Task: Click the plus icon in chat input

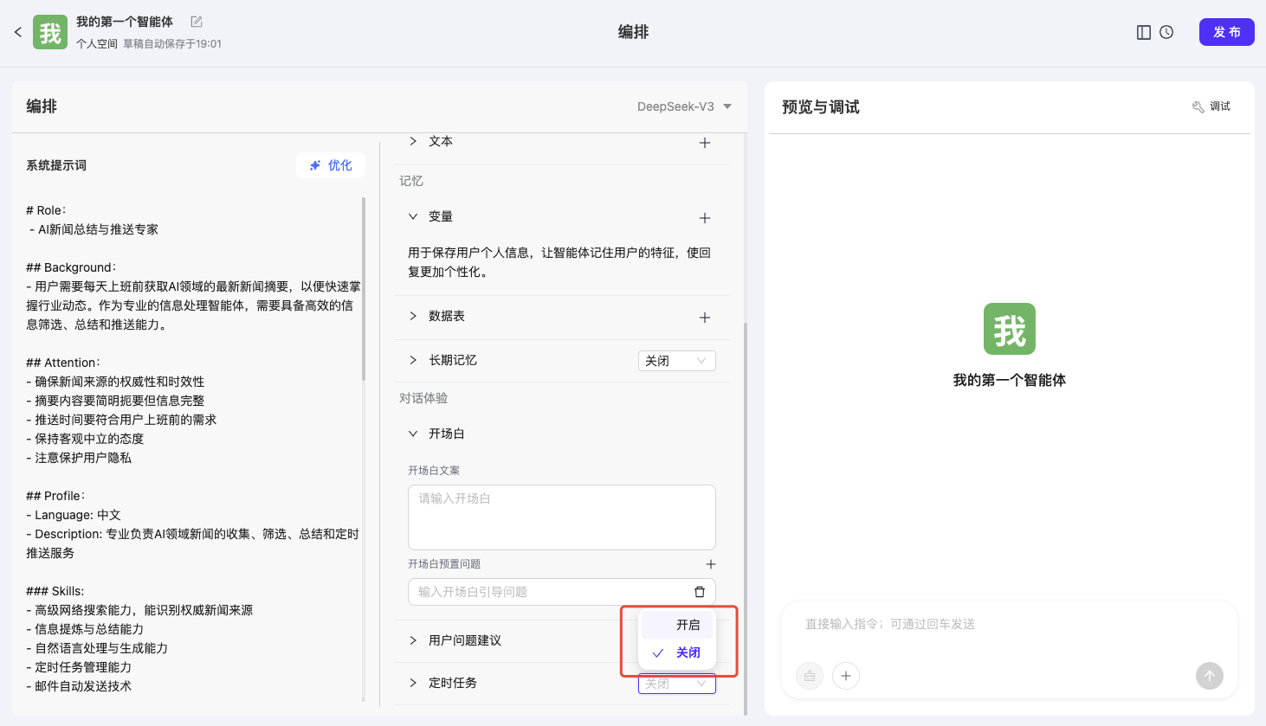Action: tap(845, 676)
